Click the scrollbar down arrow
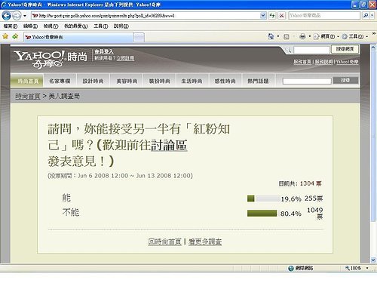Viewport: 377px width, 283px height. coord(373,260)
